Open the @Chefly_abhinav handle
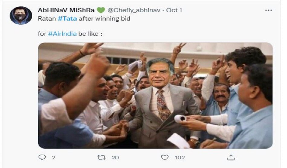 point(134,10)
